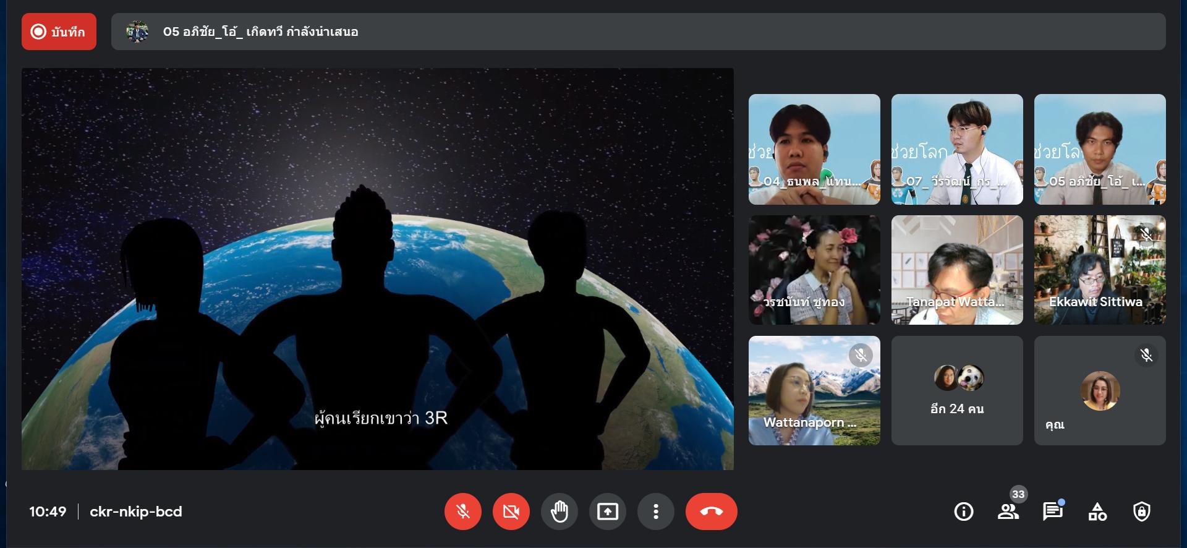Open more options three-dot menu
This screenshot has height=548, width=1187.
(655, 512)
